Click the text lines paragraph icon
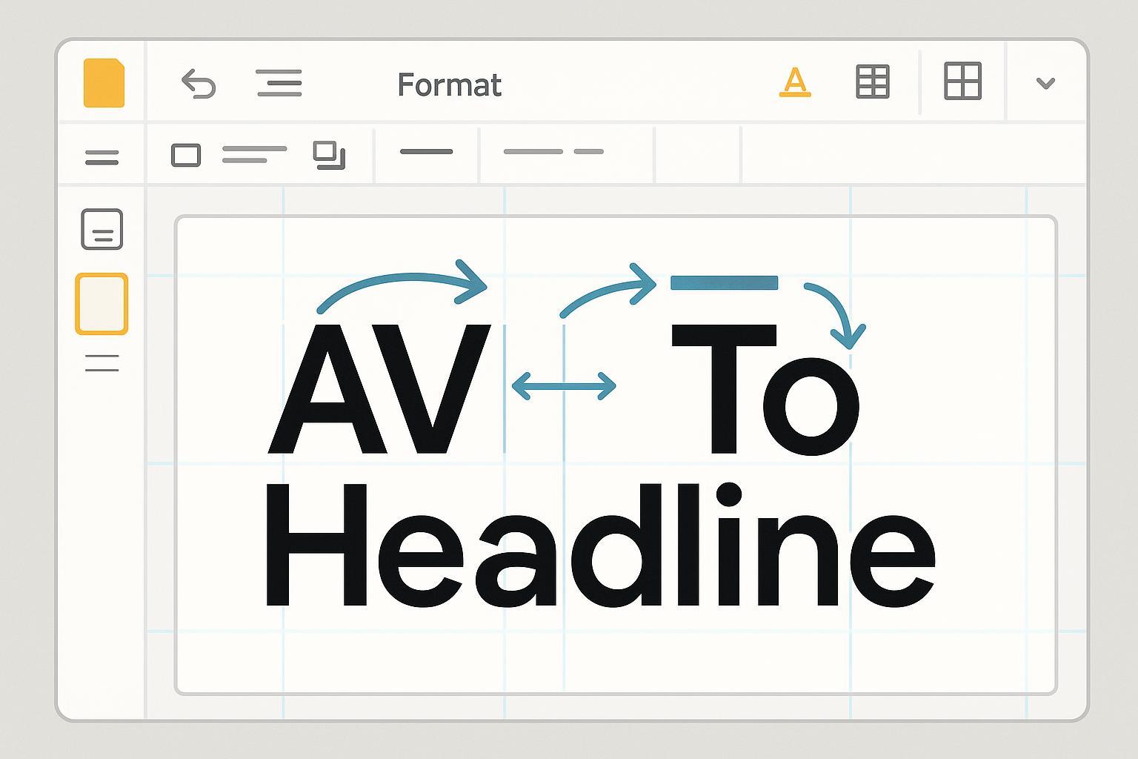This screenshot has height=759, width=1138. (x=254, y=154)
